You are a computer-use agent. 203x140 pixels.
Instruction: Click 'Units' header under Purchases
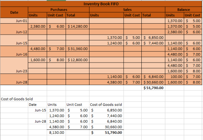point(38,15)
